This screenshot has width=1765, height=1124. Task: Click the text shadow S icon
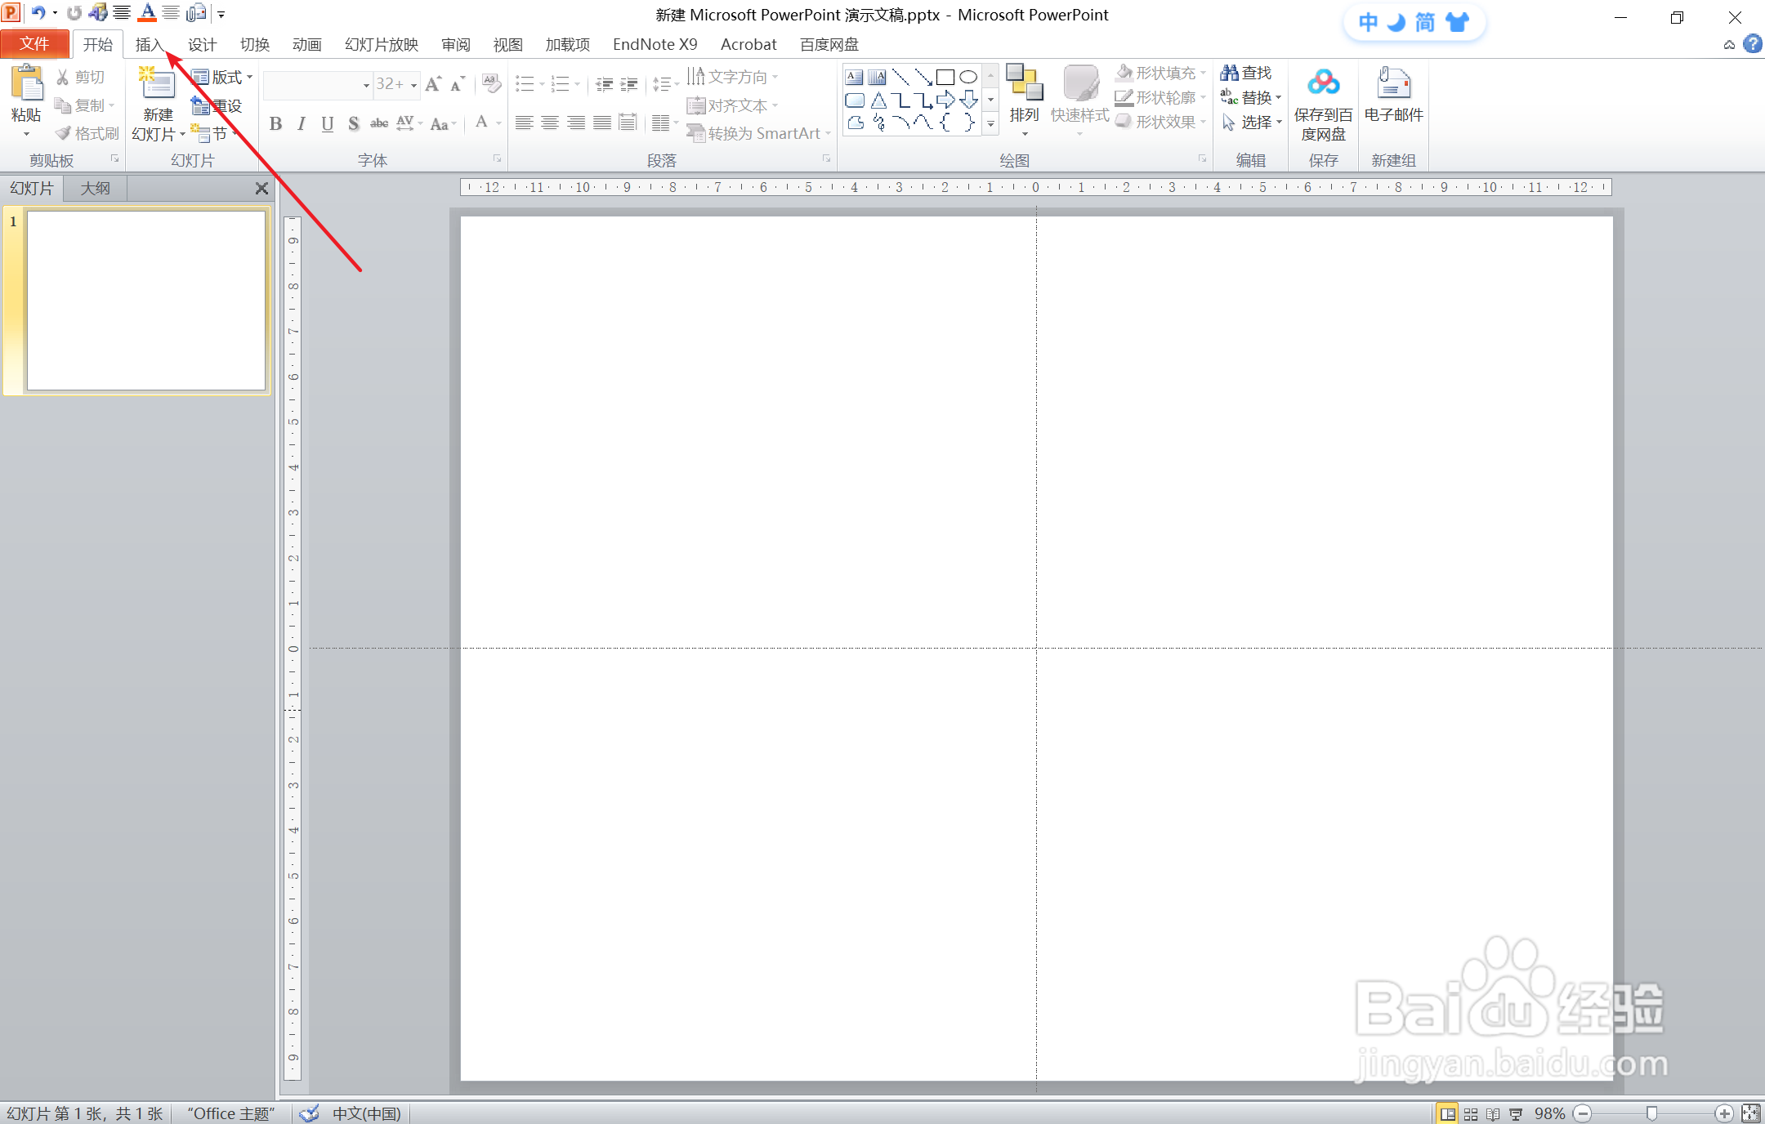tap(353, 123)
